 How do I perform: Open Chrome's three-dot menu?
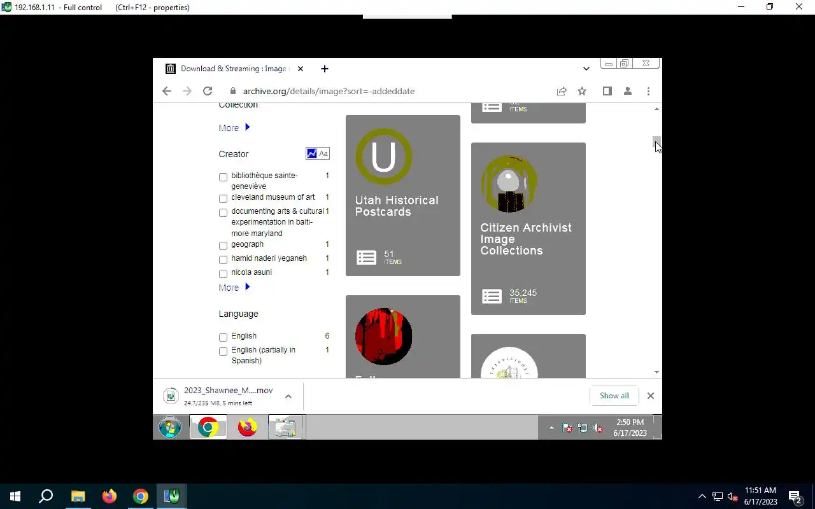(x=648, y=91)
